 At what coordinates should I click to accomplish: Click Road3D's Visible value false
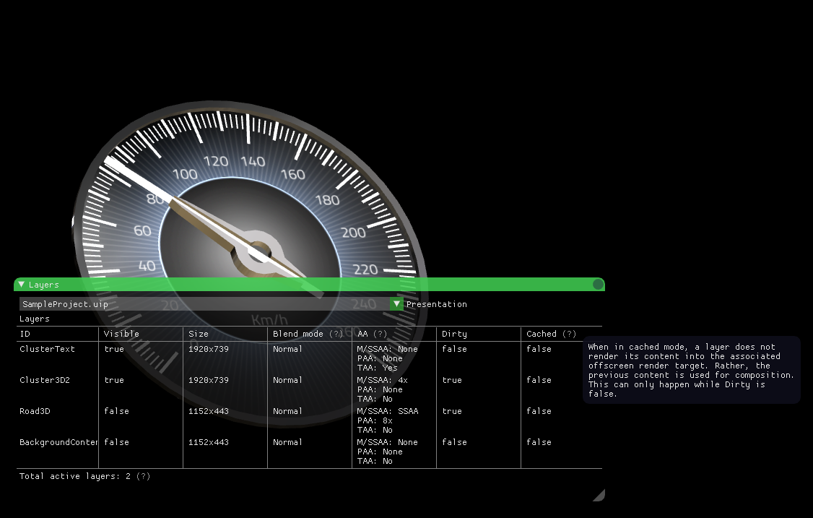116,411
